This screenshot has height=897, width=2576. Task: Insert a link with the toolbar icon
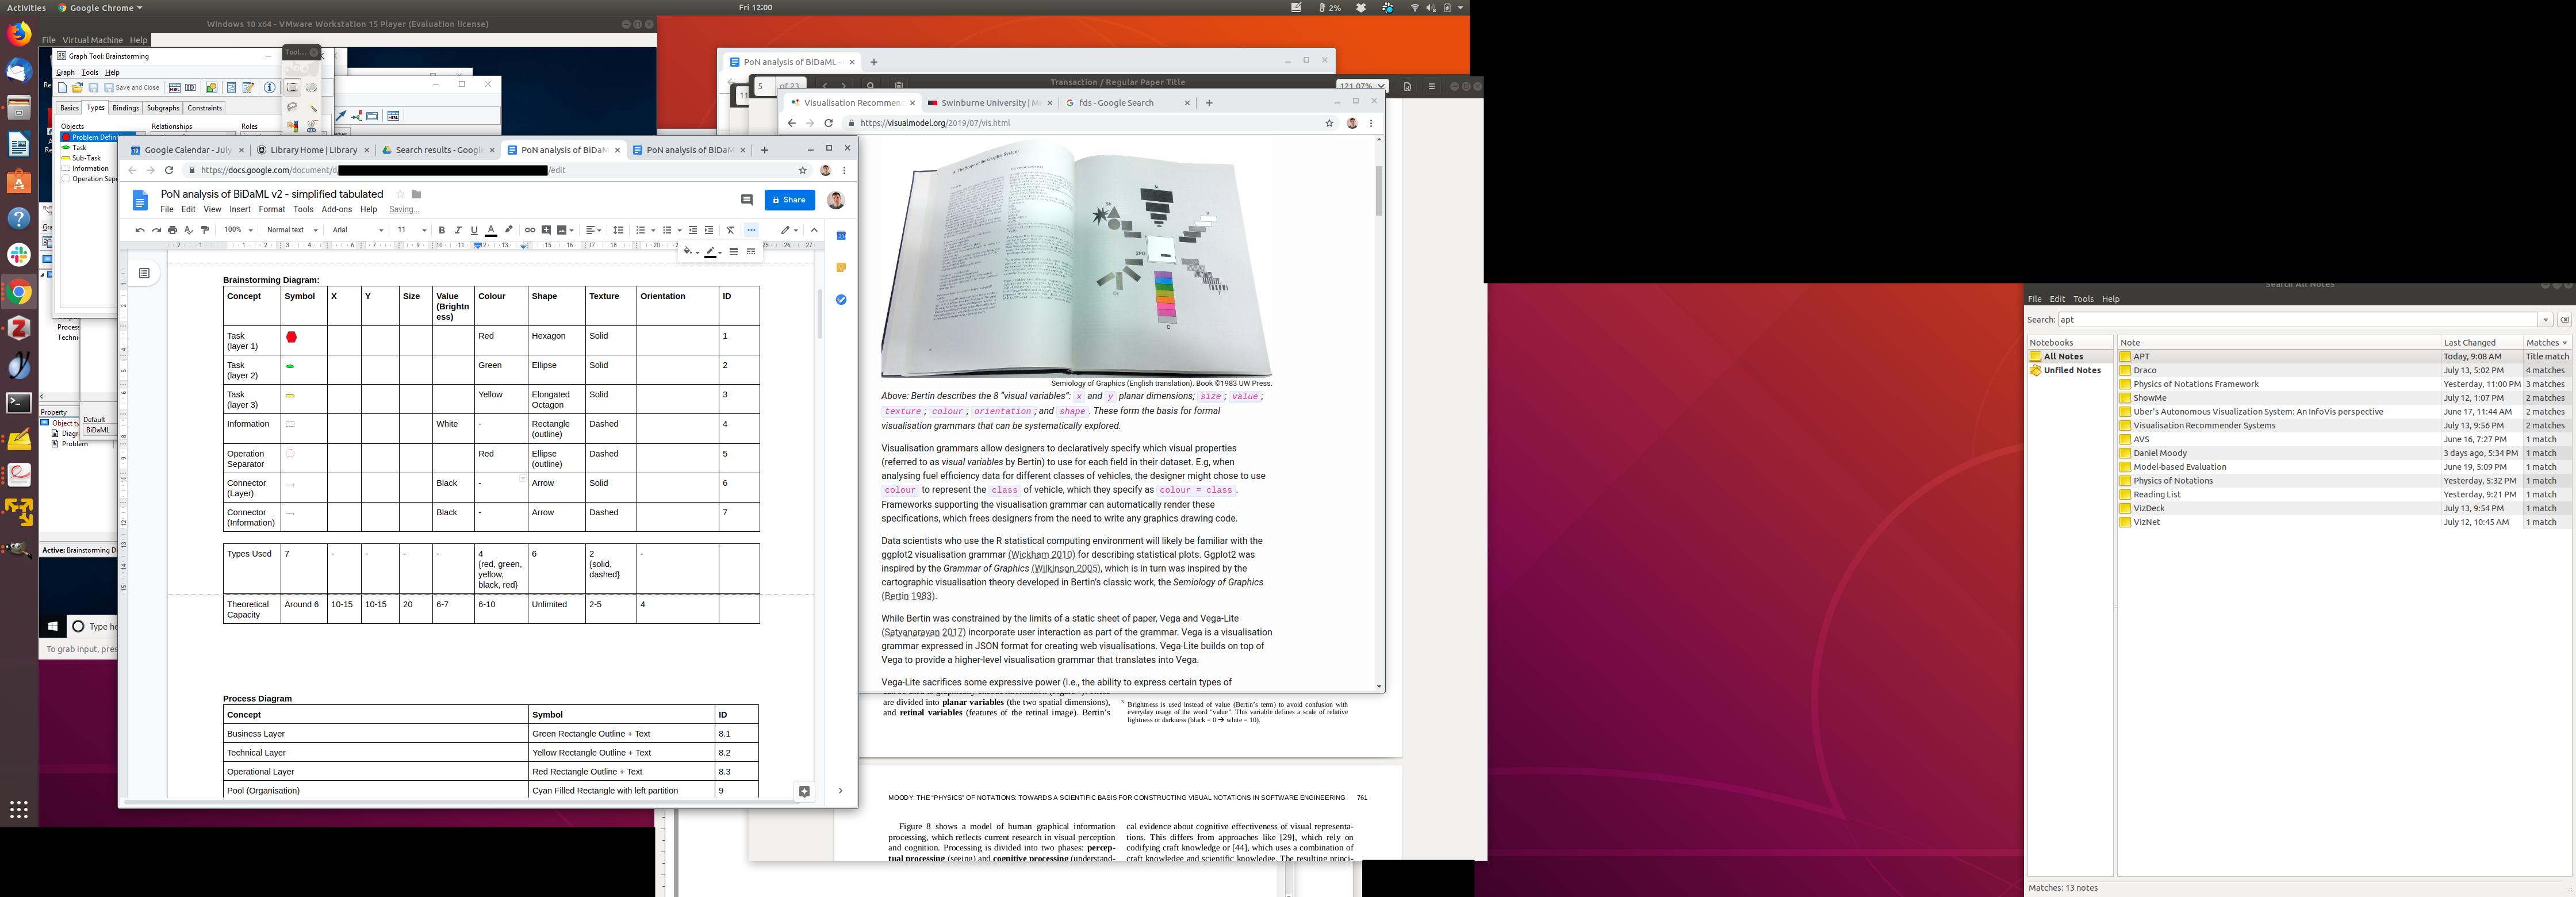530,230
